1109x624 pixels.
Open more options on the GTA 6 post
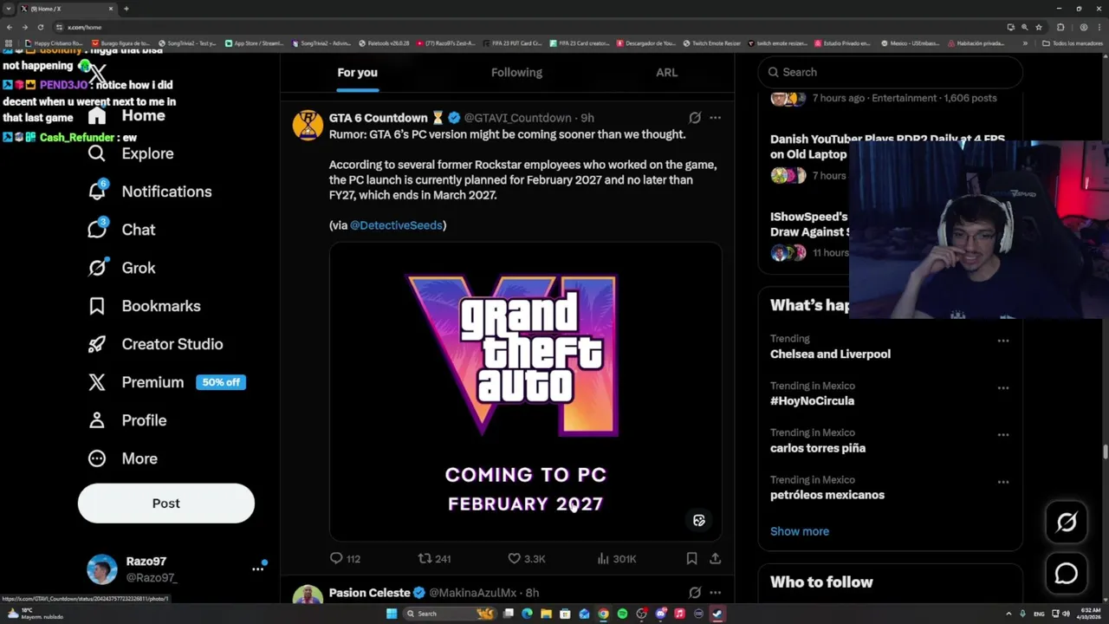(x=715, y=118)
